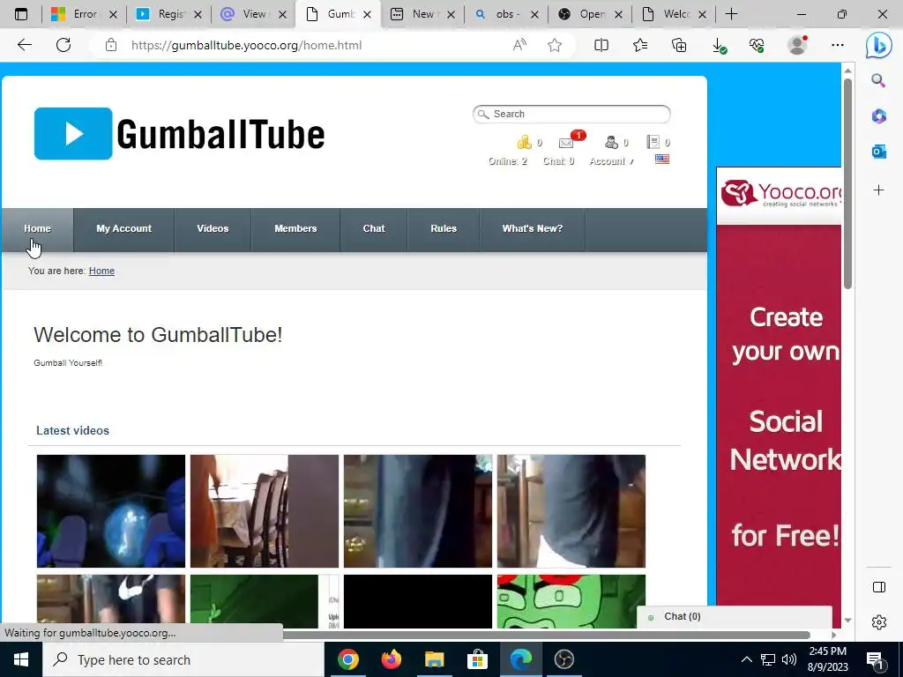Open the notifications list icon

point(653,142)
